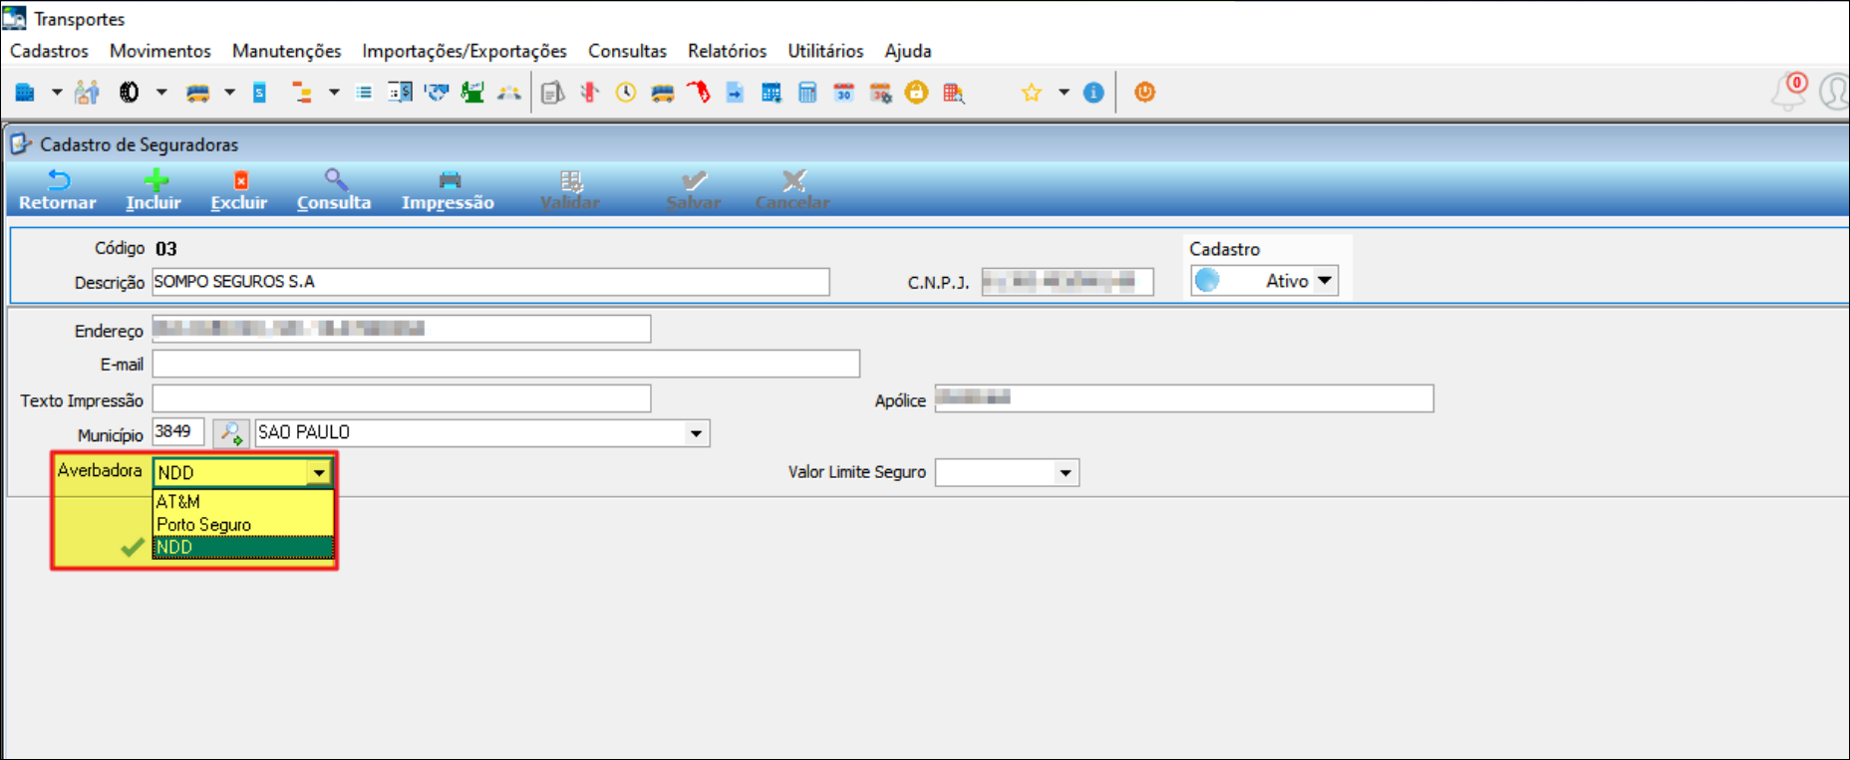Viewport: 1850px width, 760px height.
Task: Open the Cadastro status Ativo dropdown
Action: pyautogui.click(x=1324, y=281)
